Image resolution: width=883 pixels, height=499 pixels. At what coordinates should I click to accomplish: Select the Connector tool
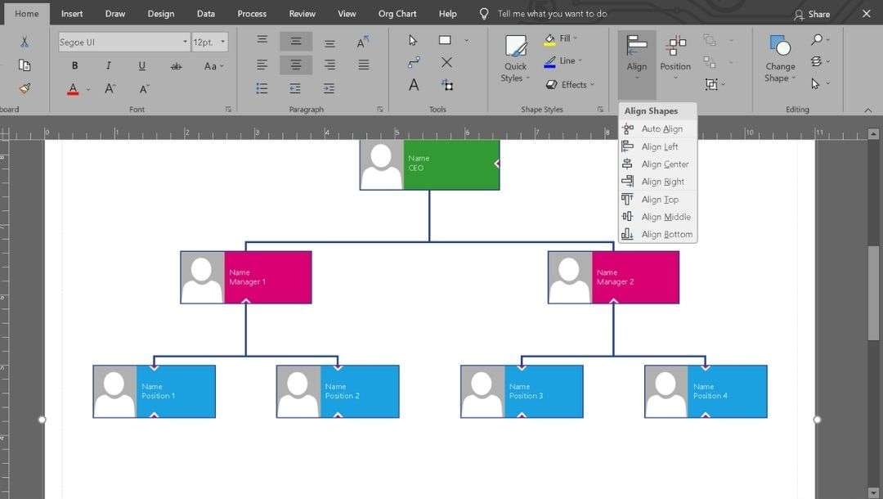[x=413, y=62]
